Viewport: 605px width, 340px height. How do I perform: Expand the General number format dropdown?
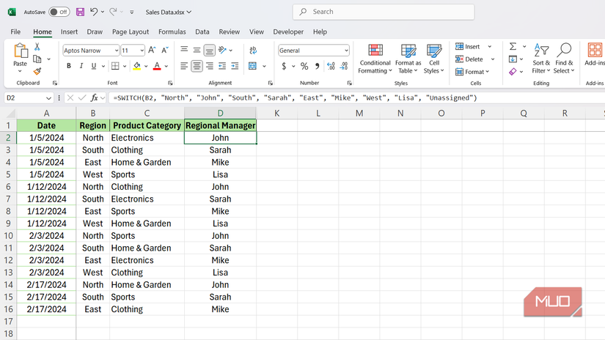pyautogui.click(x=345, y=51)
